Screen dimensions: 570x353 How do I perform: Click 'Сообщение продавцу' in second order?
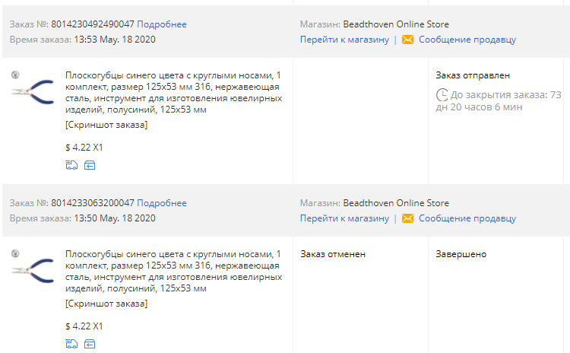coord(467,218)
